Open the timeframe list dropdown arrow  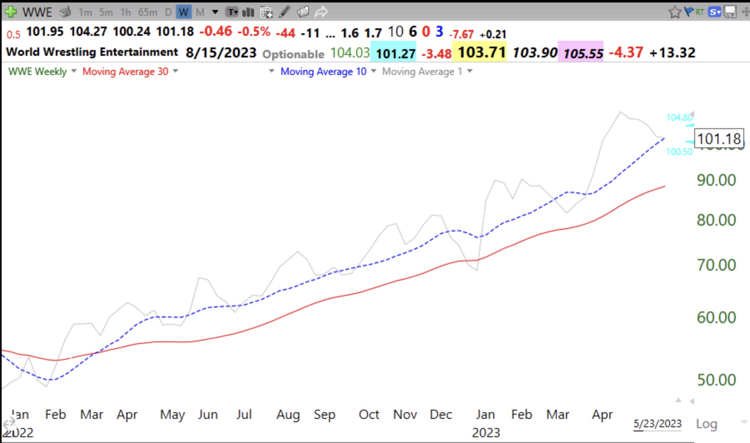pos(215,12)
